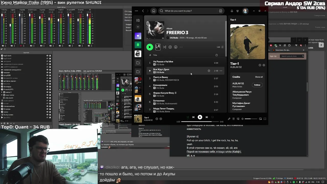
Task: Mute Spotify with the speaker icon
Action: (242, 119)
